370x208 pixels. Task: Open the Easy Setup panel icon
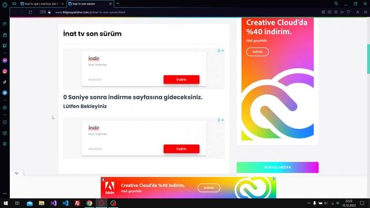tap(365, 12)
